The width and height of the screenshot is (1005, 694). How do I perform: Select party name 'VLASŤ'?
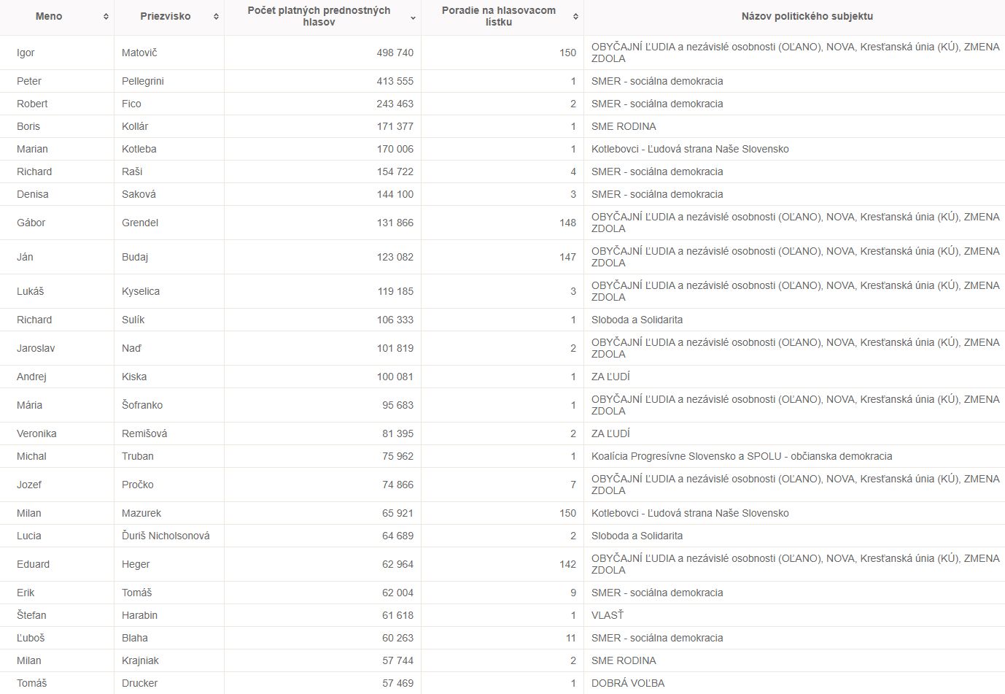pyautogui.click(x=608, y=615)
